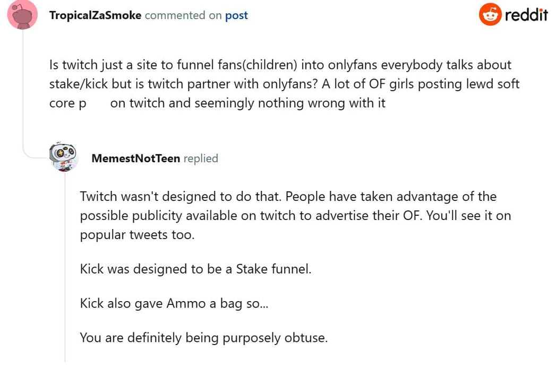
Task: Collapse the thread line under TropicalZaSmoke's avatar
Action: click(22, 90)
